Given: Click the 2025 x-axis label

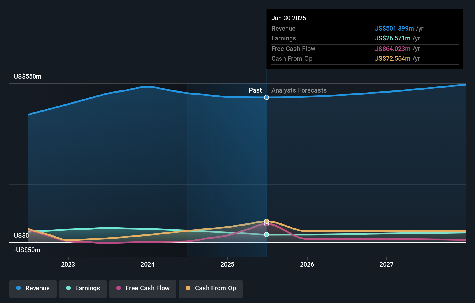Looking at the screenshot, I should click(227, 264).
